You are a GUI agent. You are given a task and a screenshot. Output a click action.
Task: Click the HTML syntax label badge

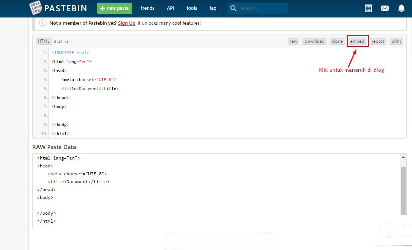[x=43, y=41]
